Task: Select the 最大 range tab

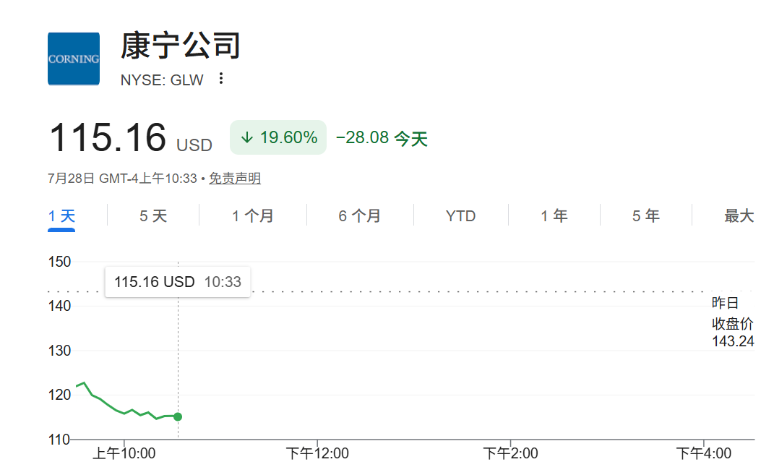Action: (x=739, y=215)
